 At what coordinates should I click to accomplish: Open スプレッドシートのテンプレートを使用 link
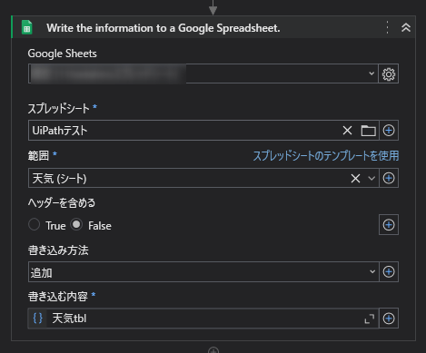[x=326, y=155]
